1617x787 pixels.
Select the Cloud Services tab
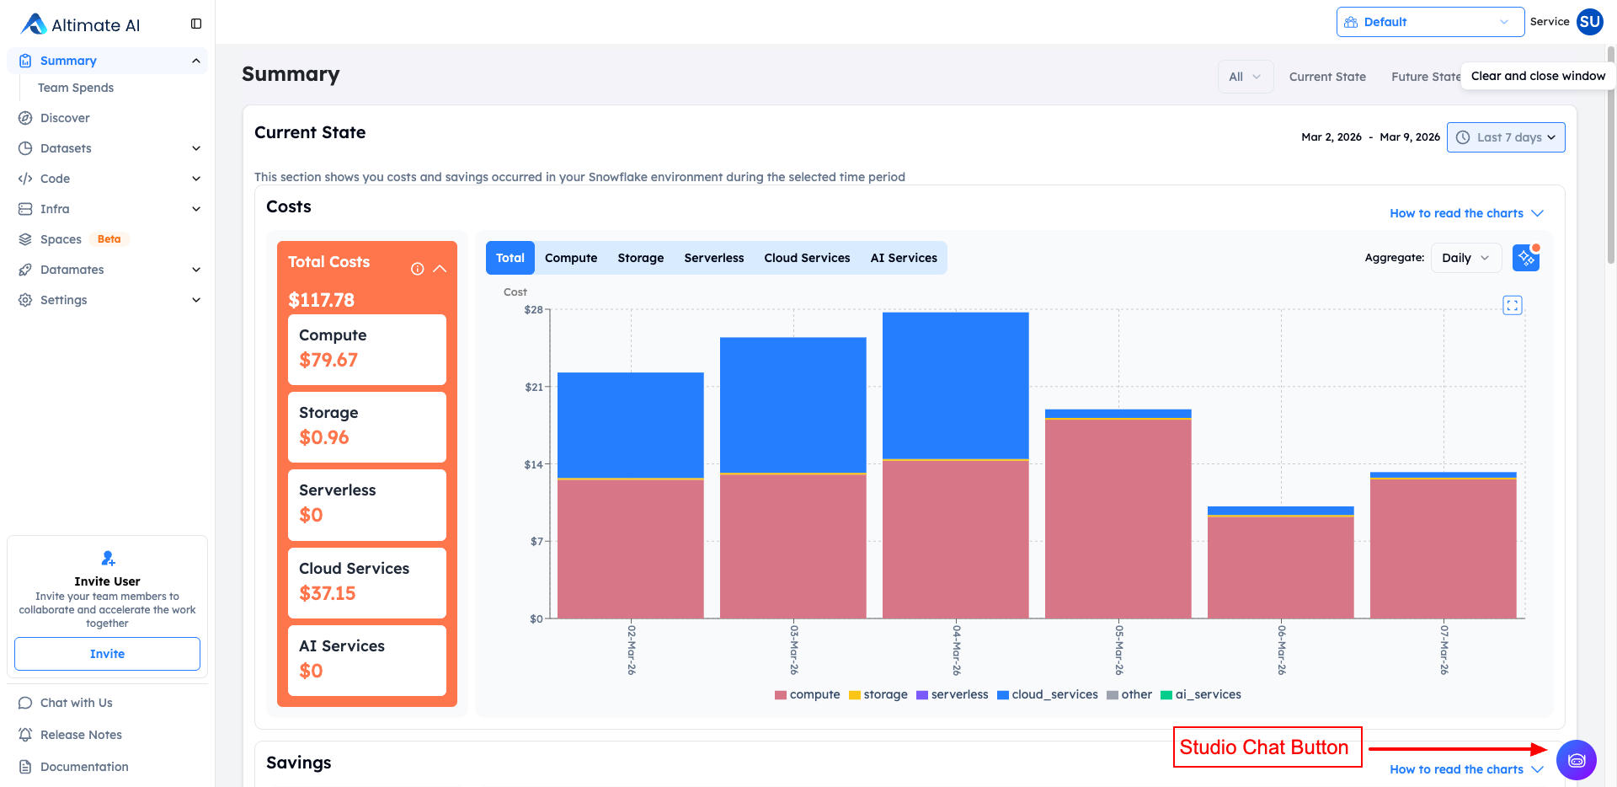point(807,258)
